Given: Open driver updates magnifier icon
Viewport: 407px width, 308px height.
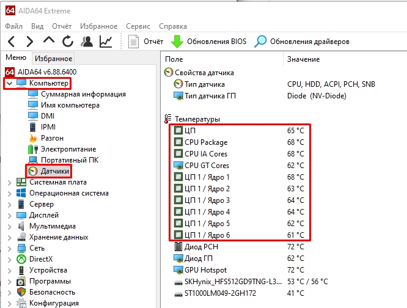Looking at the screenshot, I should pos(261,42).
